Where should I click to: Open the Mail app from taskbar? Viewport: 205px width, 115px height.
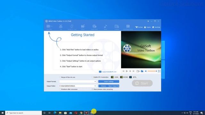tap(70, 113)
